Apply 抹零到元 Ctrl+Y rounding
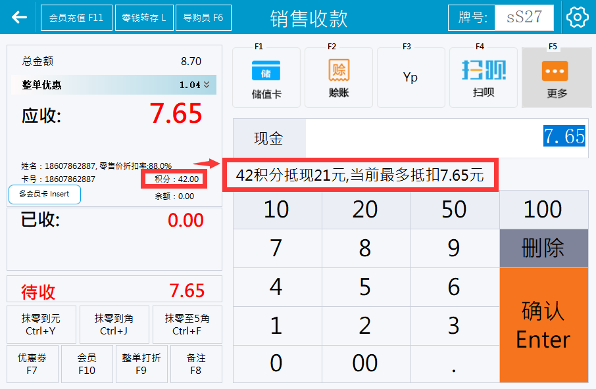This screenshot has height=389, width=596. pos(41,325)
